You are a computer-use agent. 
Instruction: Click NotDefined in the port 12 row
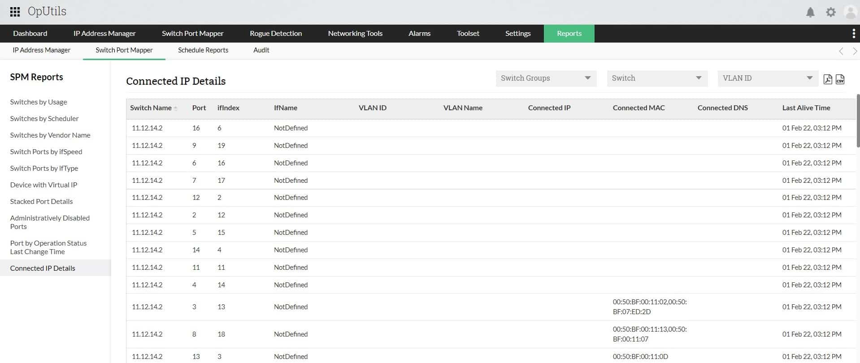click(291, 198)
